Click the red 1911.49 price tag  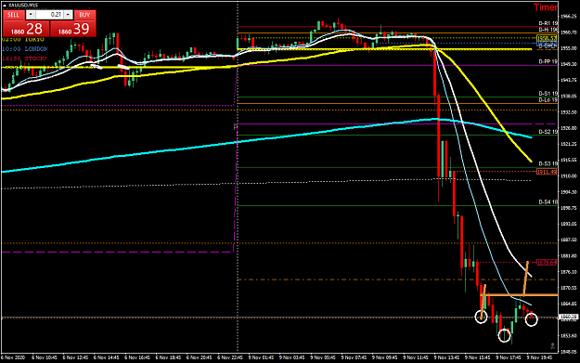click(547, 172)
